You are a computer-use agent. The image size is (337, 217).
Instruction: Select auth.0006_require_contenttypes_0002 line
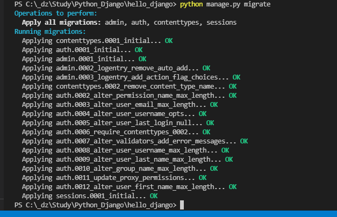tap(116, 132)
